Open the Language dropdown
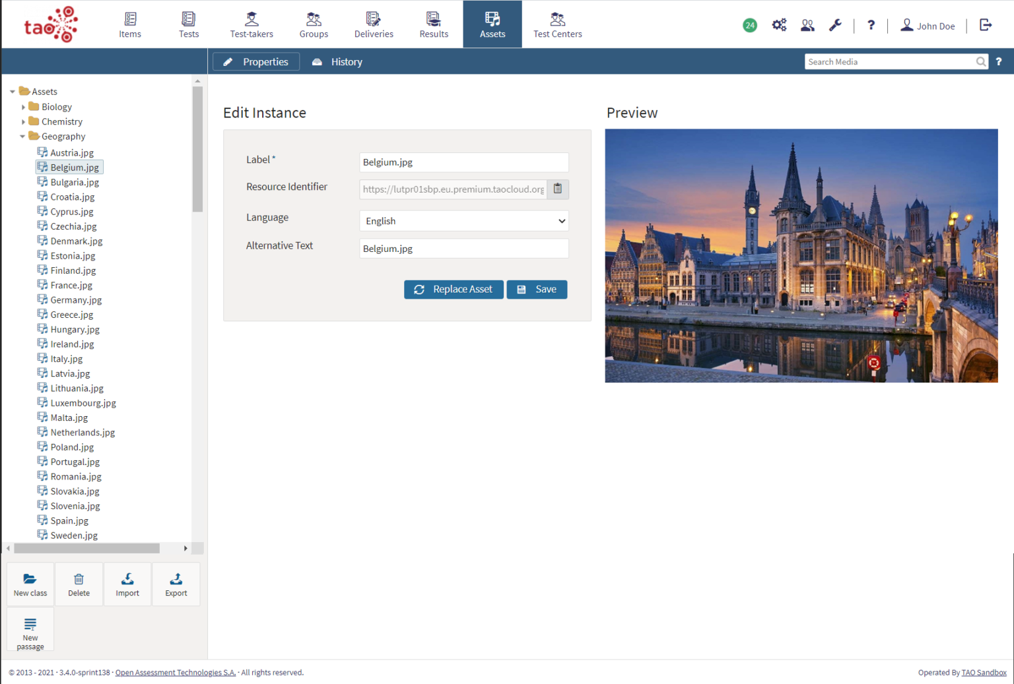This screenshot has height=684, width=1014. (x=463, y=220)
